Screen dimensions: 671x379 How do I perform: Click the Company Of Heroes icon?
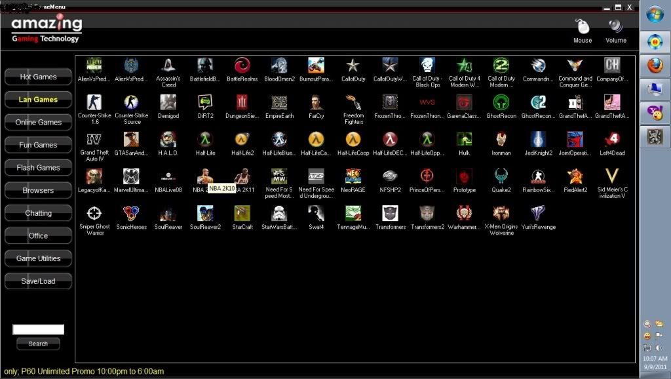(613, 66)
